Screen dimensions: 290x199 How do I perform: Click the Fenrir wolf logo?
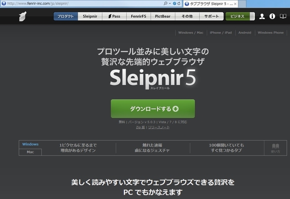tap(22, 16)
